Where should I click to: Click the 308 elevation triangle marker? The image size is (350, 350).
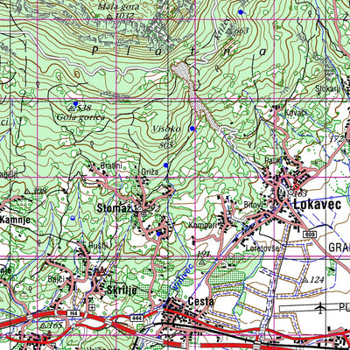pos(28,192)
